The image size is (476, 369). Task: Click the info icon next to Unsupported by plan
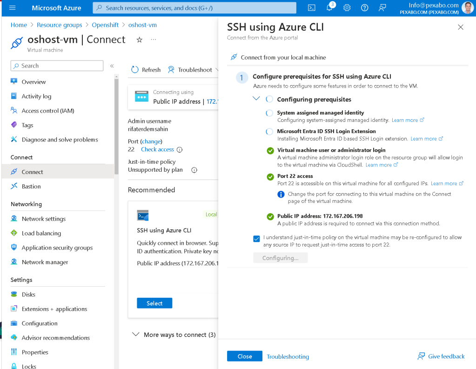tap(194, 170)
